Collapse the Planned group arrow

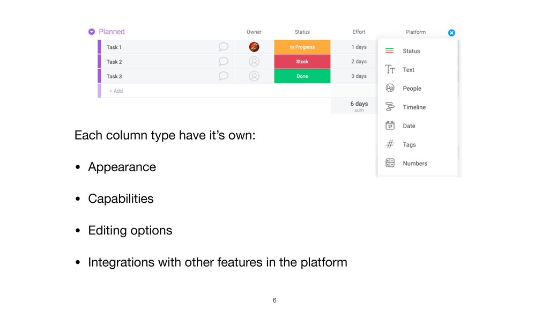(92, 32)
